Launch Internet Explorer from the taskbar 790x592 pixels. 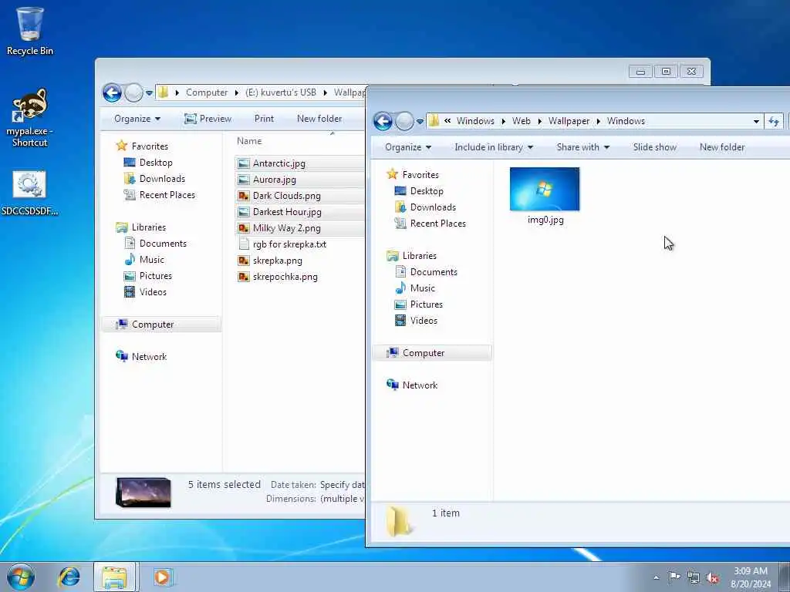coord(69,577)
